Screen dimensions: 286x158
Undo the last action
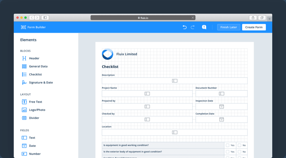coord(185,27)
